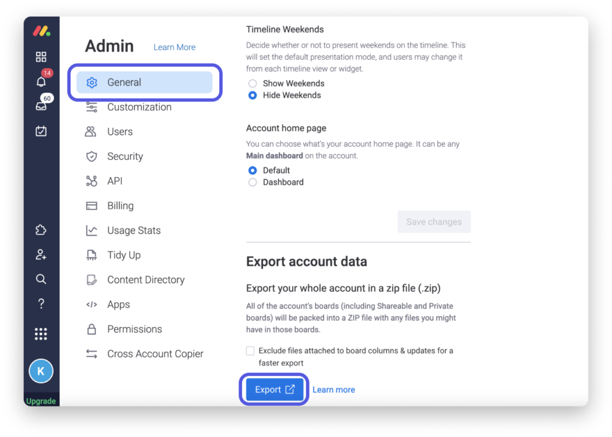Check Exclude files attached to board columns

(250, 351)
